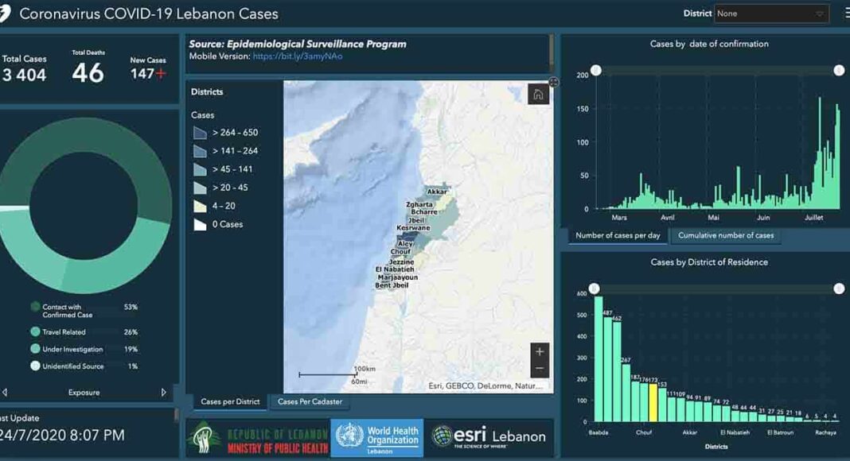Toggle the Travel Related legend entry
Screen dimensions: 850x461
pos(64,332)
